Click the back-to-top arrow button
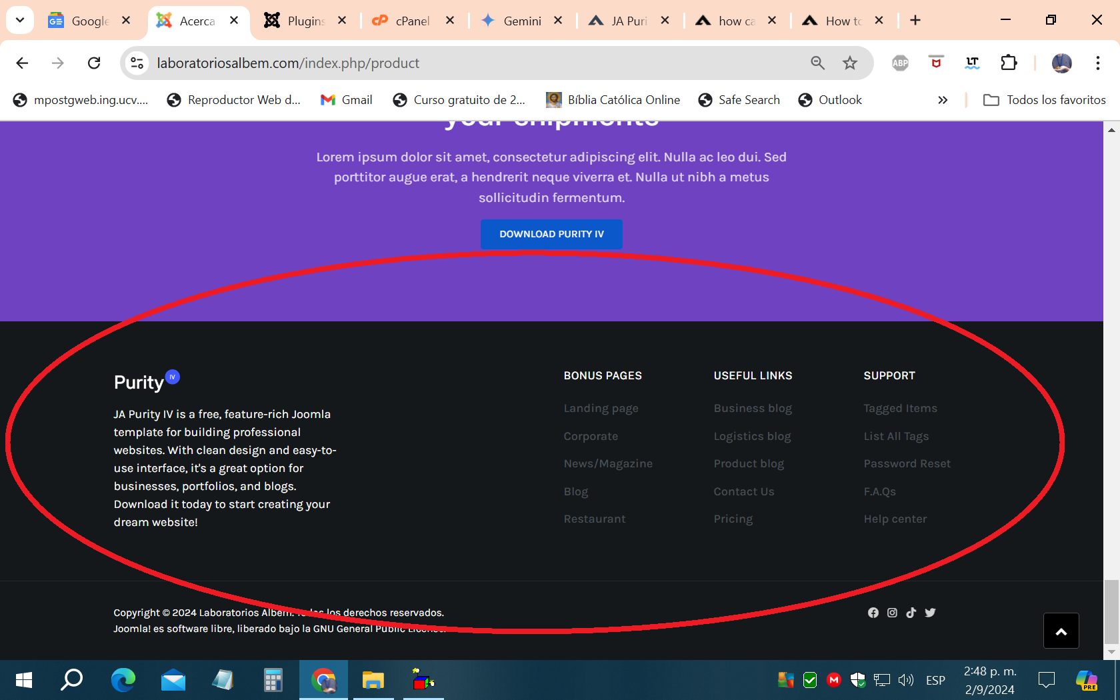The height and width of the screenshot is (700, 1120). click(x=1061, y=631)
